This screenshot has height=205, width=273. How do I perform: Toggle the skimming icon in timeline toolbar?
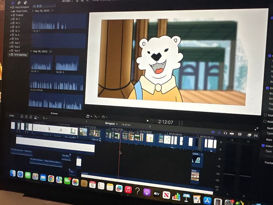point(213,132)
